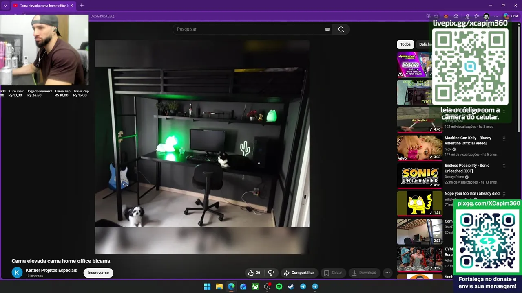The image size is (522, 293).
Task: Open Outlook from the taskbar
Action: pyautogui.click(x=243, y=286)
